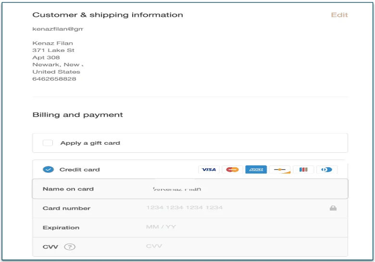
Task: Click the phone number 6462658828
Action: [54, 79]
